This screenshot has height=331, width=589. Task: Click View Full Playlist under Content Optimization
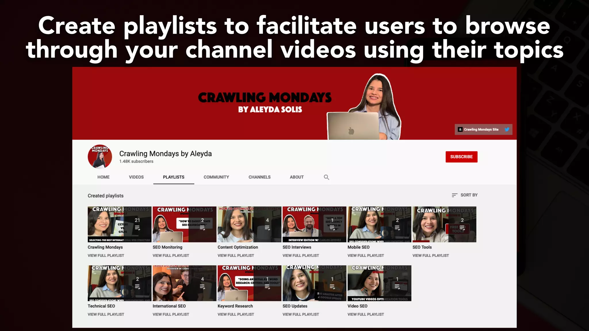[x=236, y=255]
